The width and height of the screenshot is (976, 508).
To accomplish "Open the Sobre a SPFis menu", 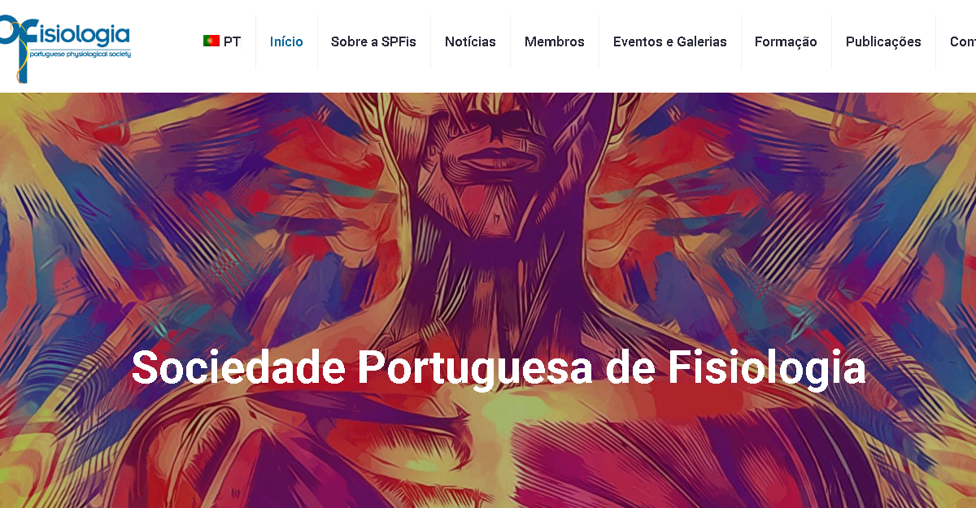I will (373, 41).
